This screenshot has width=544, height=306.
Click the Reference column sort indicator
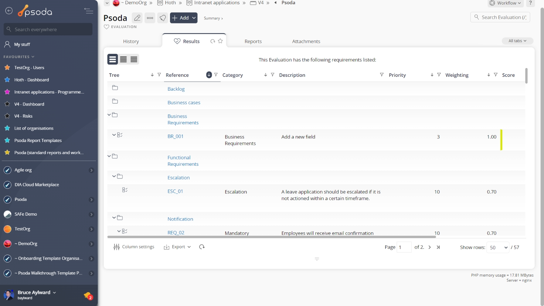point(209,75)
